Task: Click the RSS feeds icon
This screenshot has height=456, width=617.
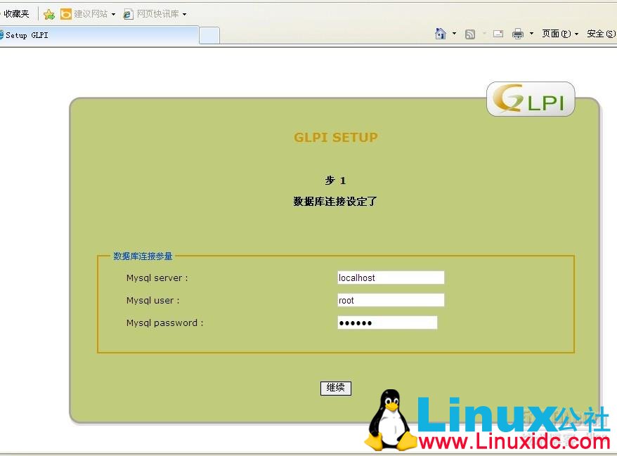Action: click(470, 34)
